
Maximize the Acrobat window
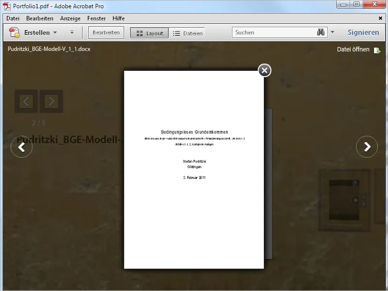(356, 4)
